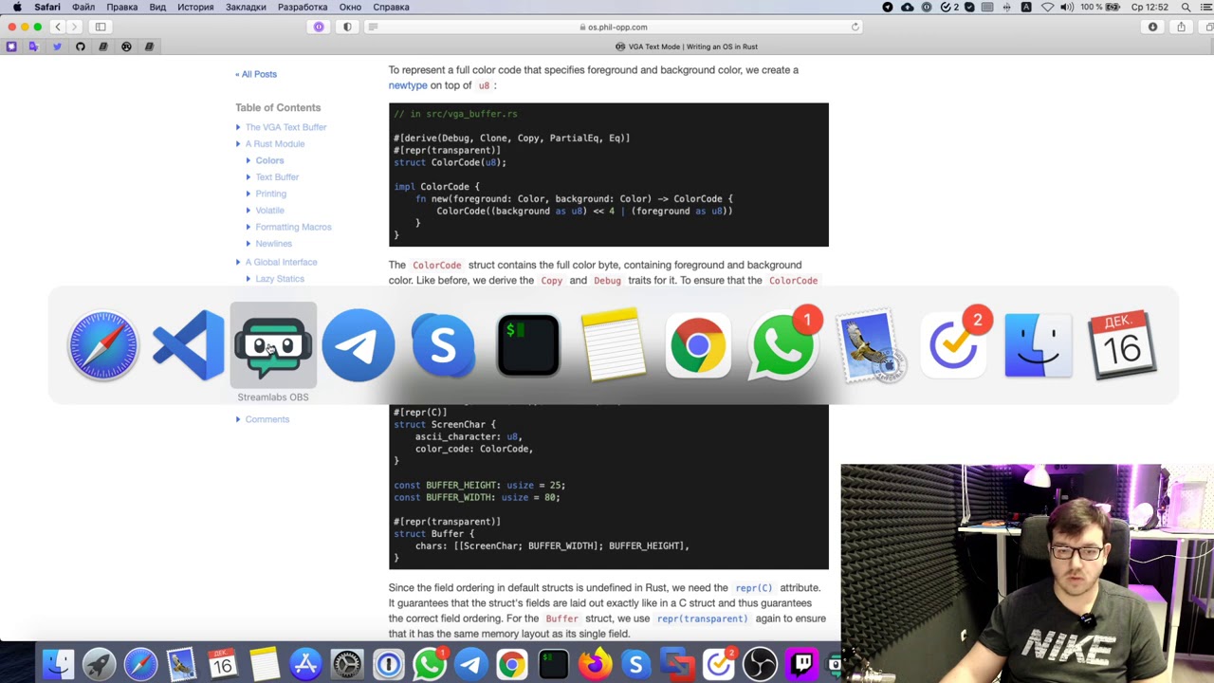The height and width of the screenshot is (683, 1214).
Task: Choose Visual Studio Code in app switcher
Action: 188,344
